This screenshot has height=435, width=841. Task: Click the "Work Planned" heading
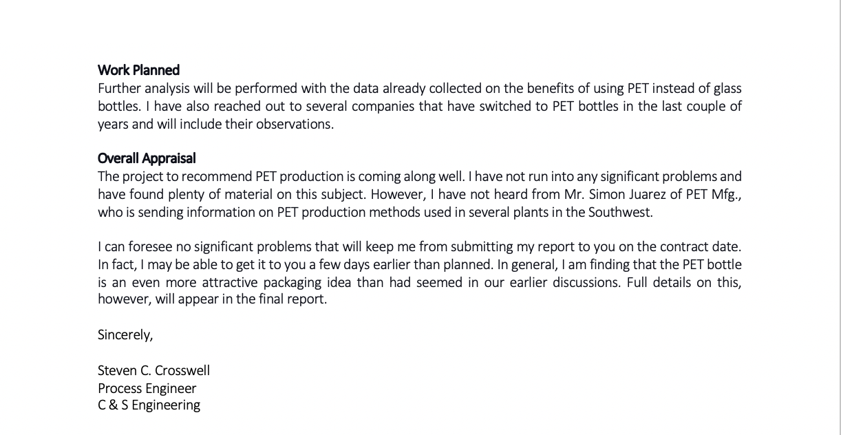point(138,70)
